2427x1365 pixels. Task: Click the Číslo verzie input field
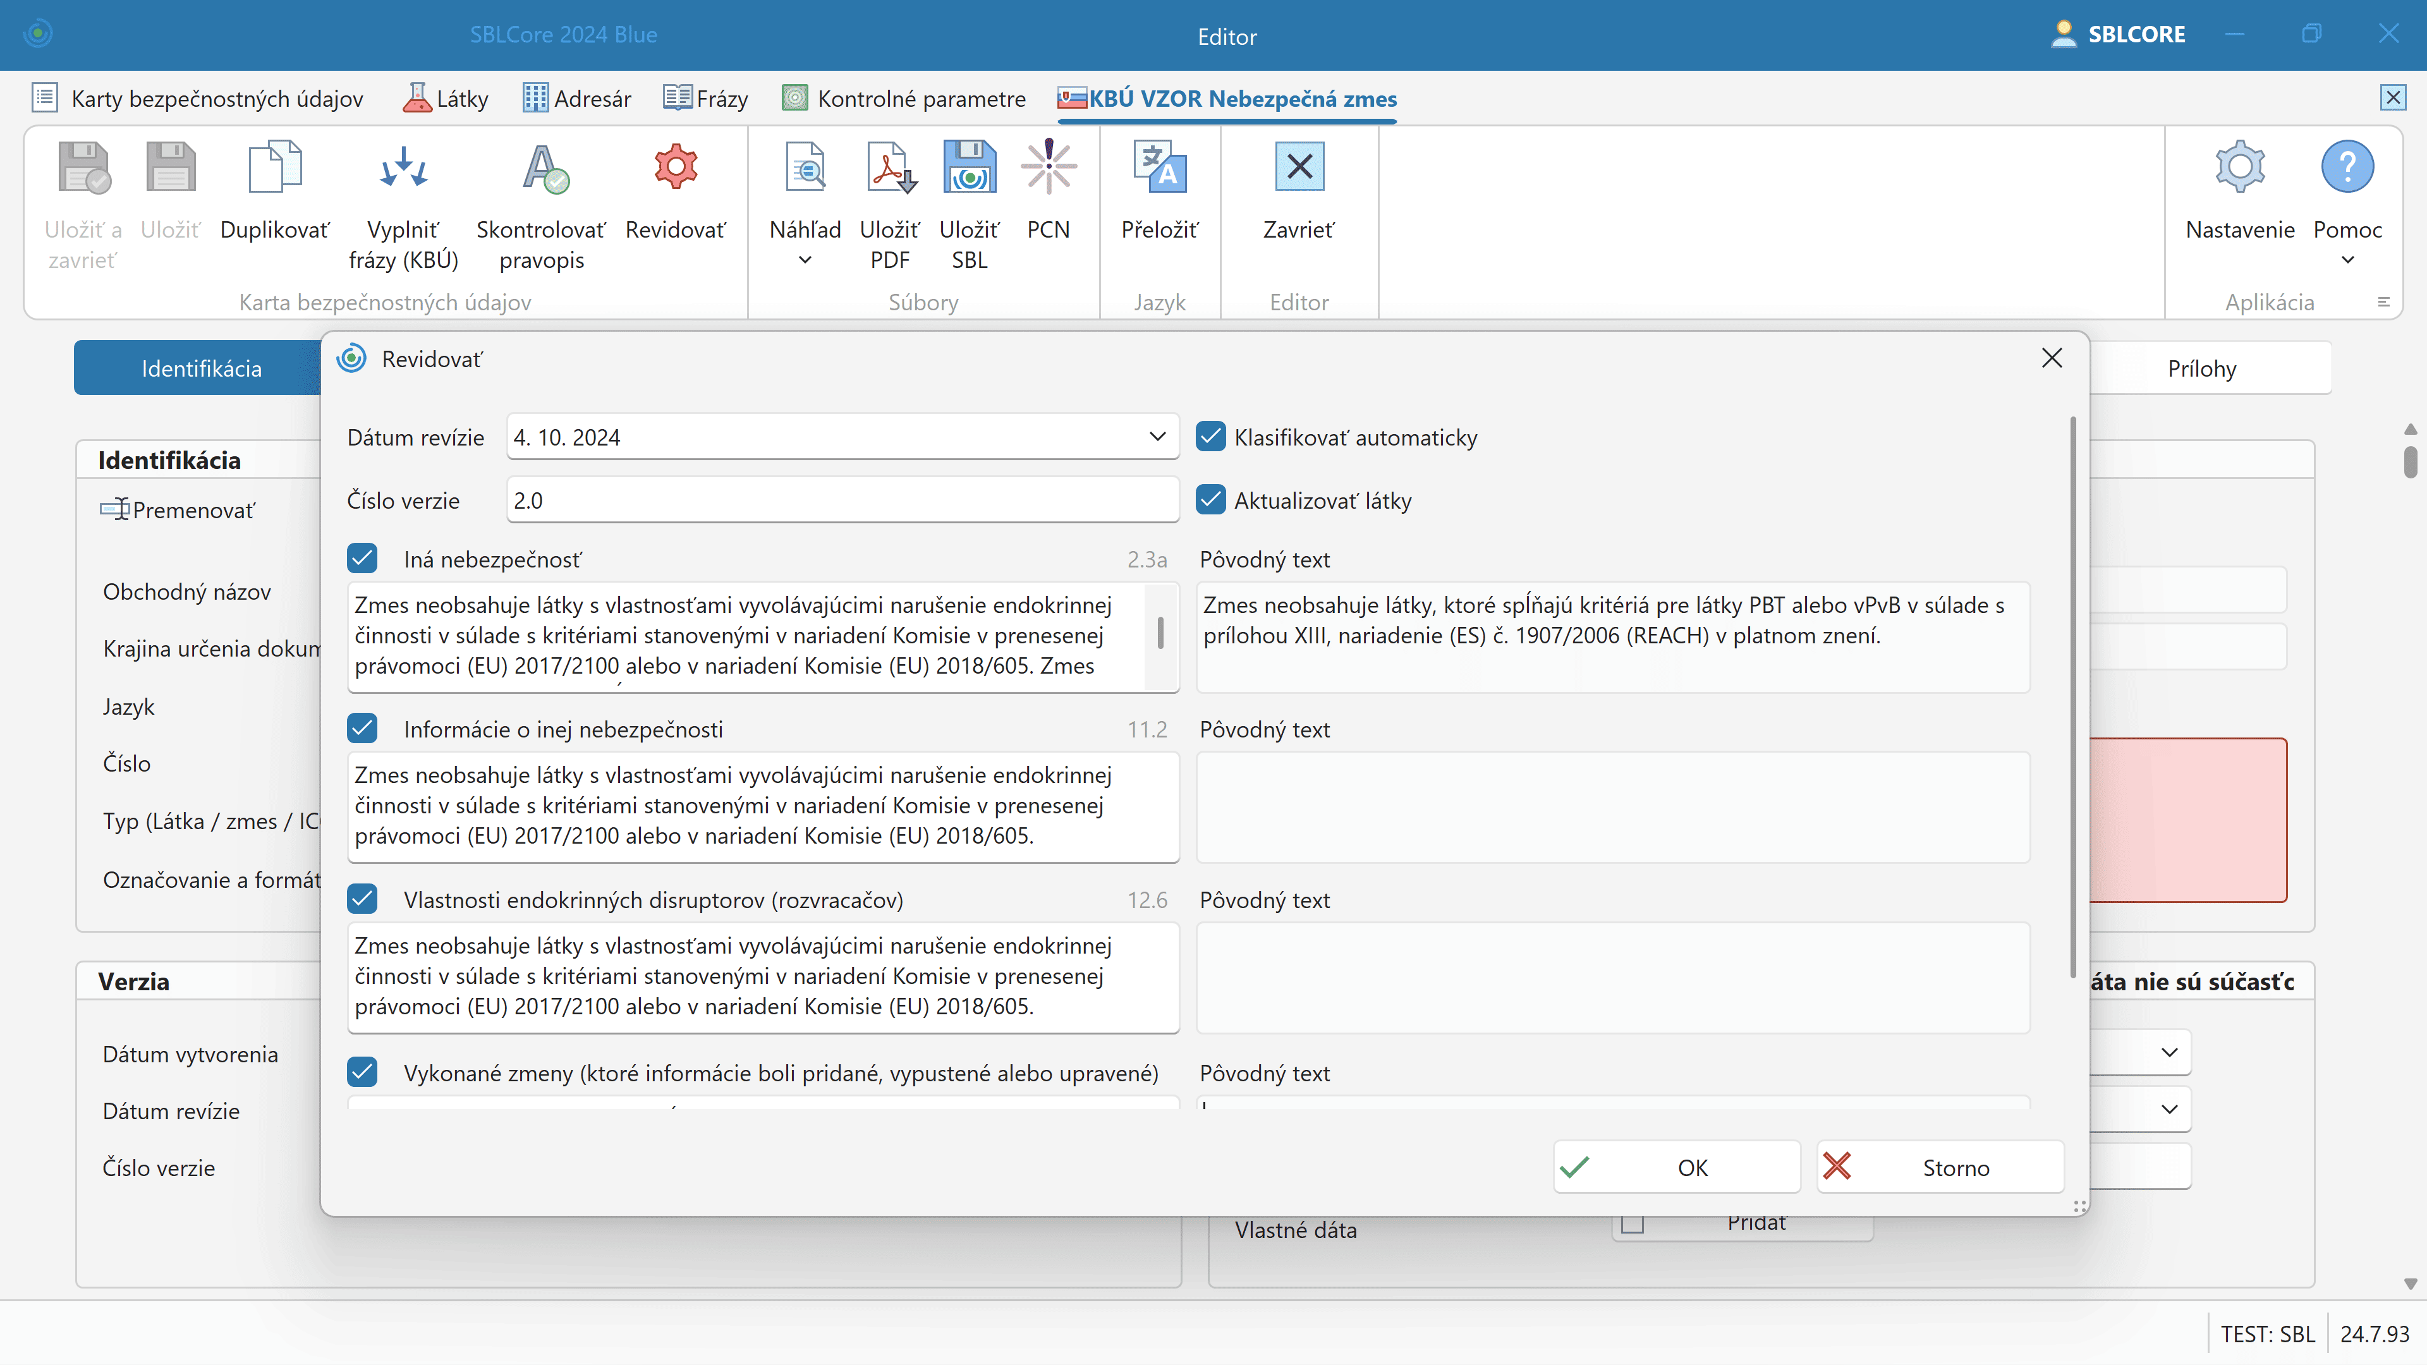[841, 500]
